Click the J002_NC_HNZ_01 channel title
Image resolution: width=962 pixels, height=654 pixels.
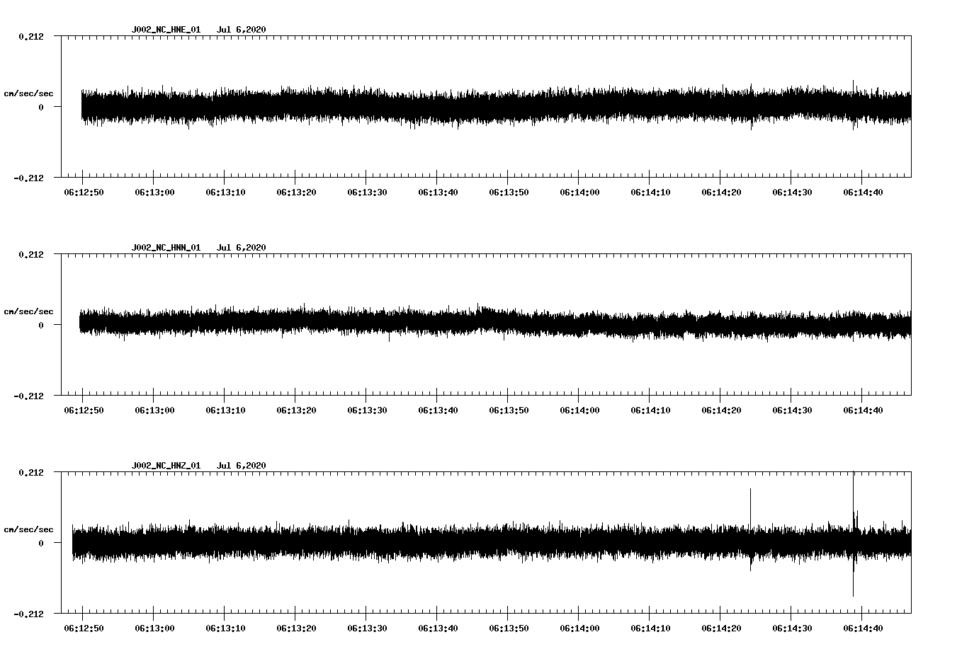(166, 466)
